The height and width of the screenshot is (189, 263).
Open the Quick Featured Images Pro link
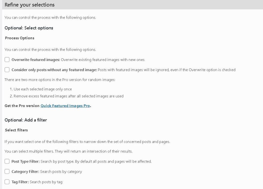(65, 106)
